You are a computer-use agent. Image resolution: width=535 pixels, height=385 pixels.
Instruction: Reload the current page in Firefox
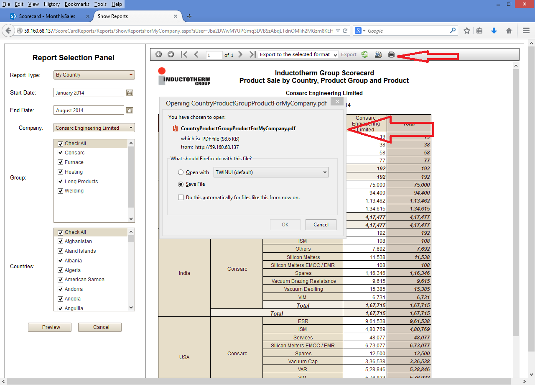[345, 31]
